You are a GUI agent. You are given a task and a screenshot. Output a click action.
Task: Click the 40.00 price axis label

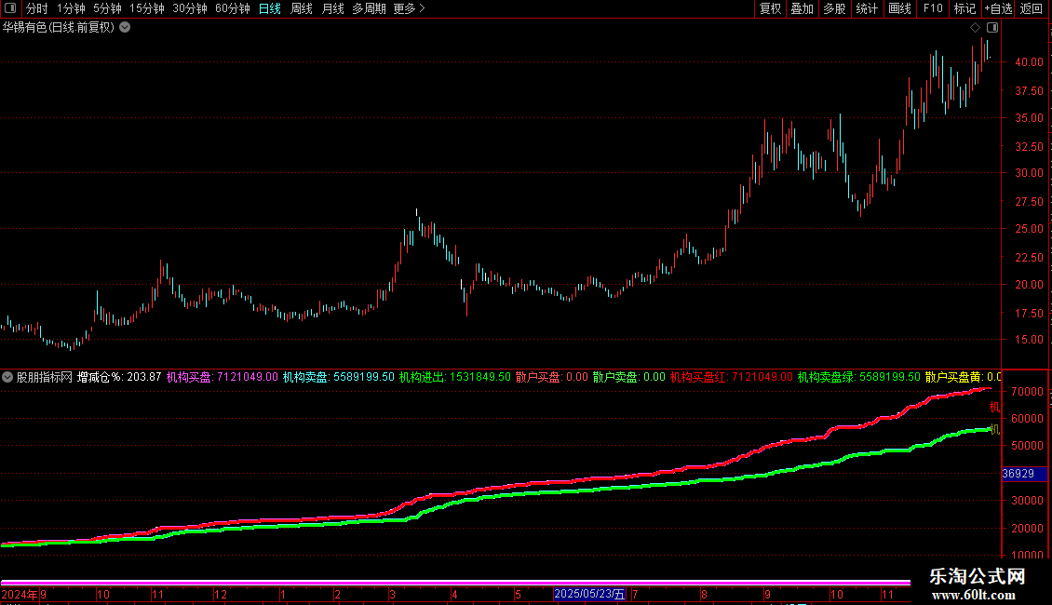[1029, 62]
